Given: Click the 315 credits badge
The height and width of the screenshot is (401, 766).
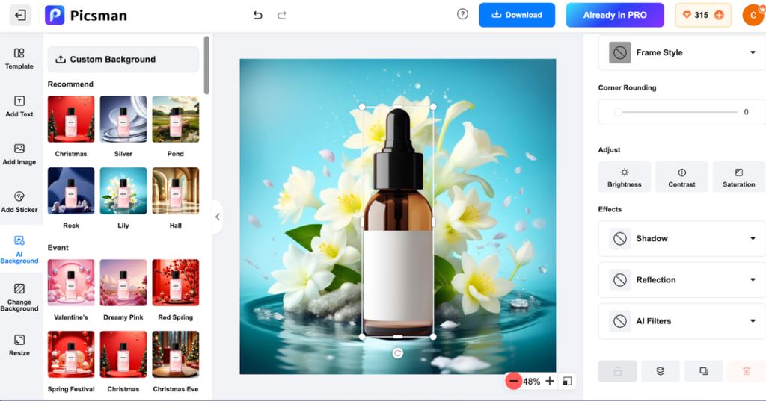Looking at the screenshot, I should click(703, 15).
